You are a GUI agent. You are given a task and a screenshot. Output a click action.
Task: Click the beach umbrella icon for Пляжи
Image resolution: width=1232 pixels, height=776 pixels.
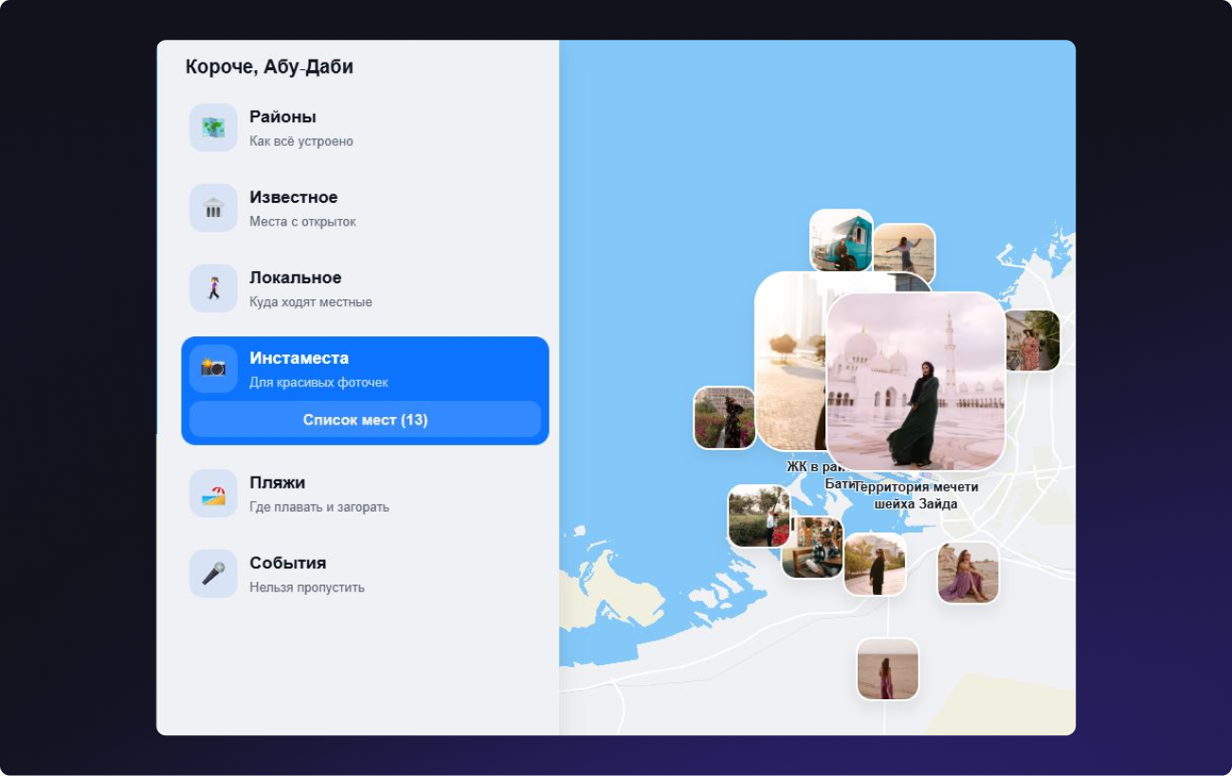[213, 494]
